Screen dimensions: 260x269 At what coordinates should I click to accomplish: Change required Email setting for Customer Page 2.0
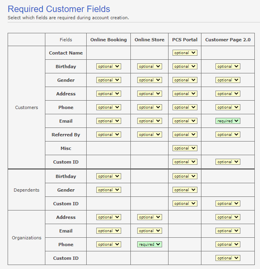click(228, 121)
